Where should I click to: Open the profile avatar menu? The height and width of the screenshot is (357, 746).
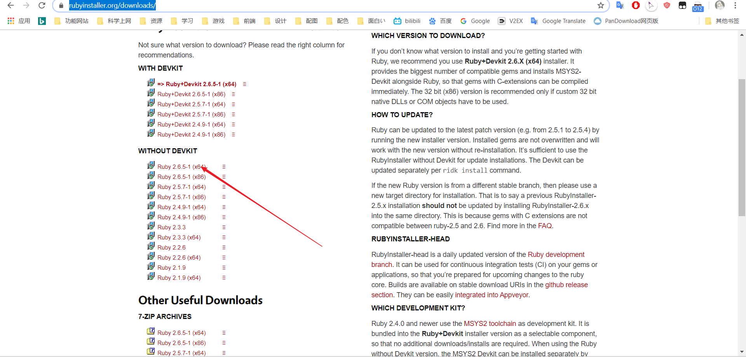click(x=720, y=5)
